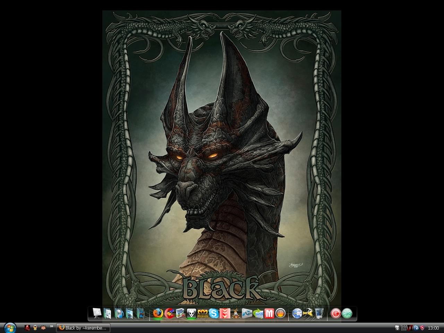444x333 pixels.
Task: Open the Start menu orb
Action: [x=10, y=328]
